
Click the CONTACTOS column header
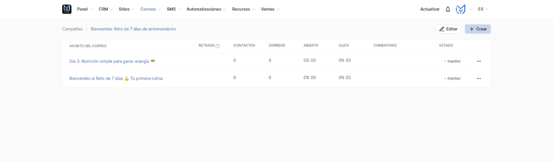click(x=244, y=45)
